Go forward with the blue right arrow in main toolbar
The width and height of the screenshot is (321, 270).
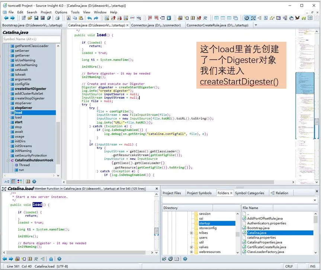click(13, 18)
